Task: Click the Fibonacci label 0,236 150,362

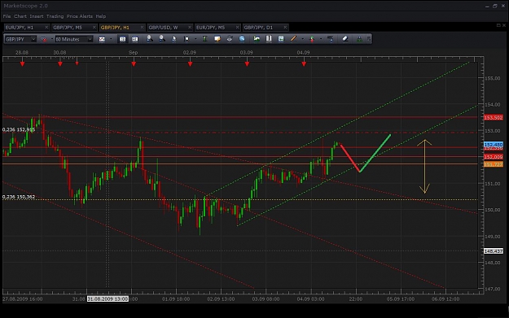Action: pyautogui.click(x=19, y=197)
